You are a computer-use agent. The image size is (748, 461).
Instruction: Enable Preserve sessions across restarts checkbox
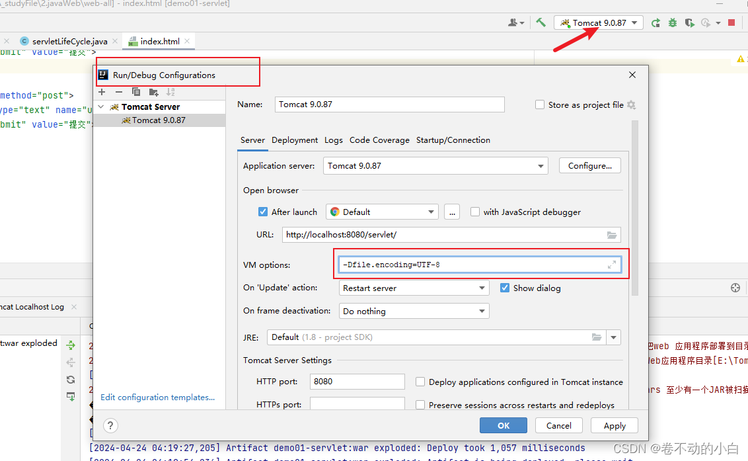click(x=420, y=405)
